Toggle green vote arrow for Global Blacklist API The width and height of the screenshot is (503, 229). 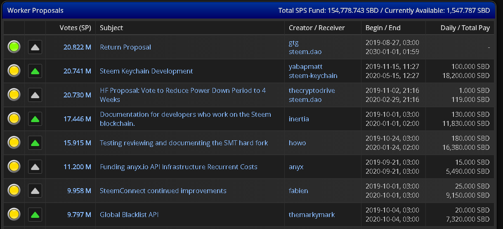(x=35, y=215)
